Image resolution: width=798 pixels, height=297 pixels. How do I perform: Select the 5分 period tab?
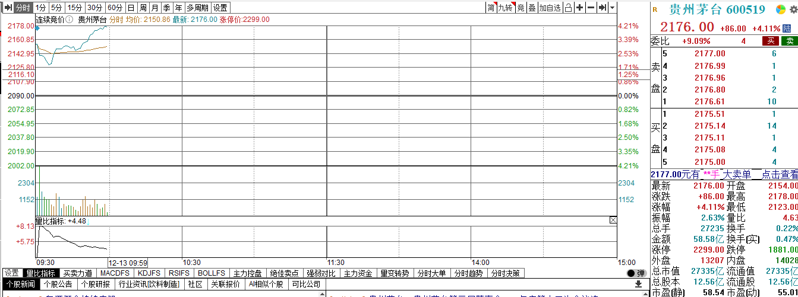[56, 8]
